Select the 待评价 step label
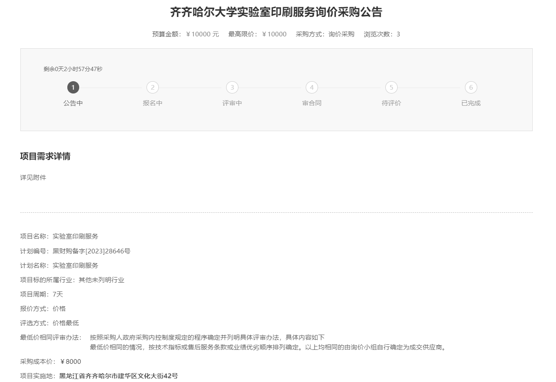556x382 pixels. point(391,103)
